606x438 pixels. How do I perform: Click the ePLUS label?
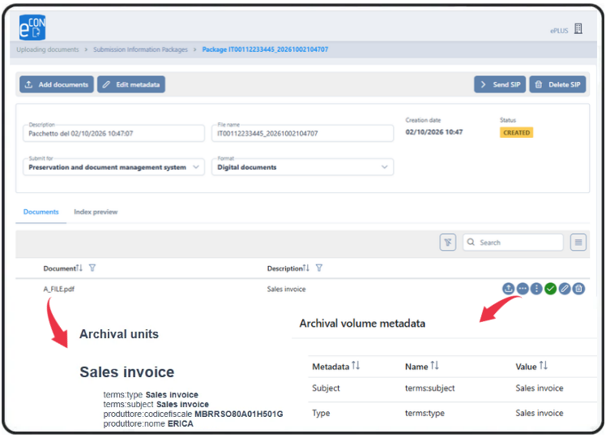pos(559,31)
